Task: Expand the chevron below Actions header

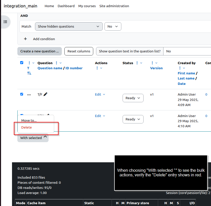Action: 101,68
